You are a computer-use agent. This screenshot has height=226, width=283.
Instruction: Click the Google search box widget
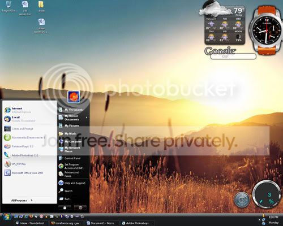coord(233,56)
